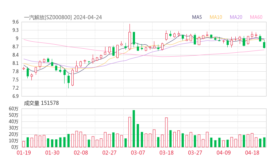This screenshot has height=161, width=270.
Task: Click the 9.6 price axis label
Action: [x=15, y=22]
